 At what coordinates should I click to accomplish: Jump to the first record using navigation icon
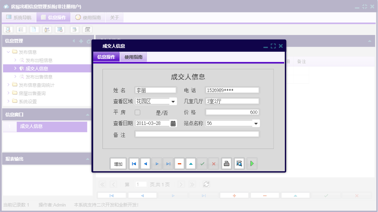tap(134, 164)
